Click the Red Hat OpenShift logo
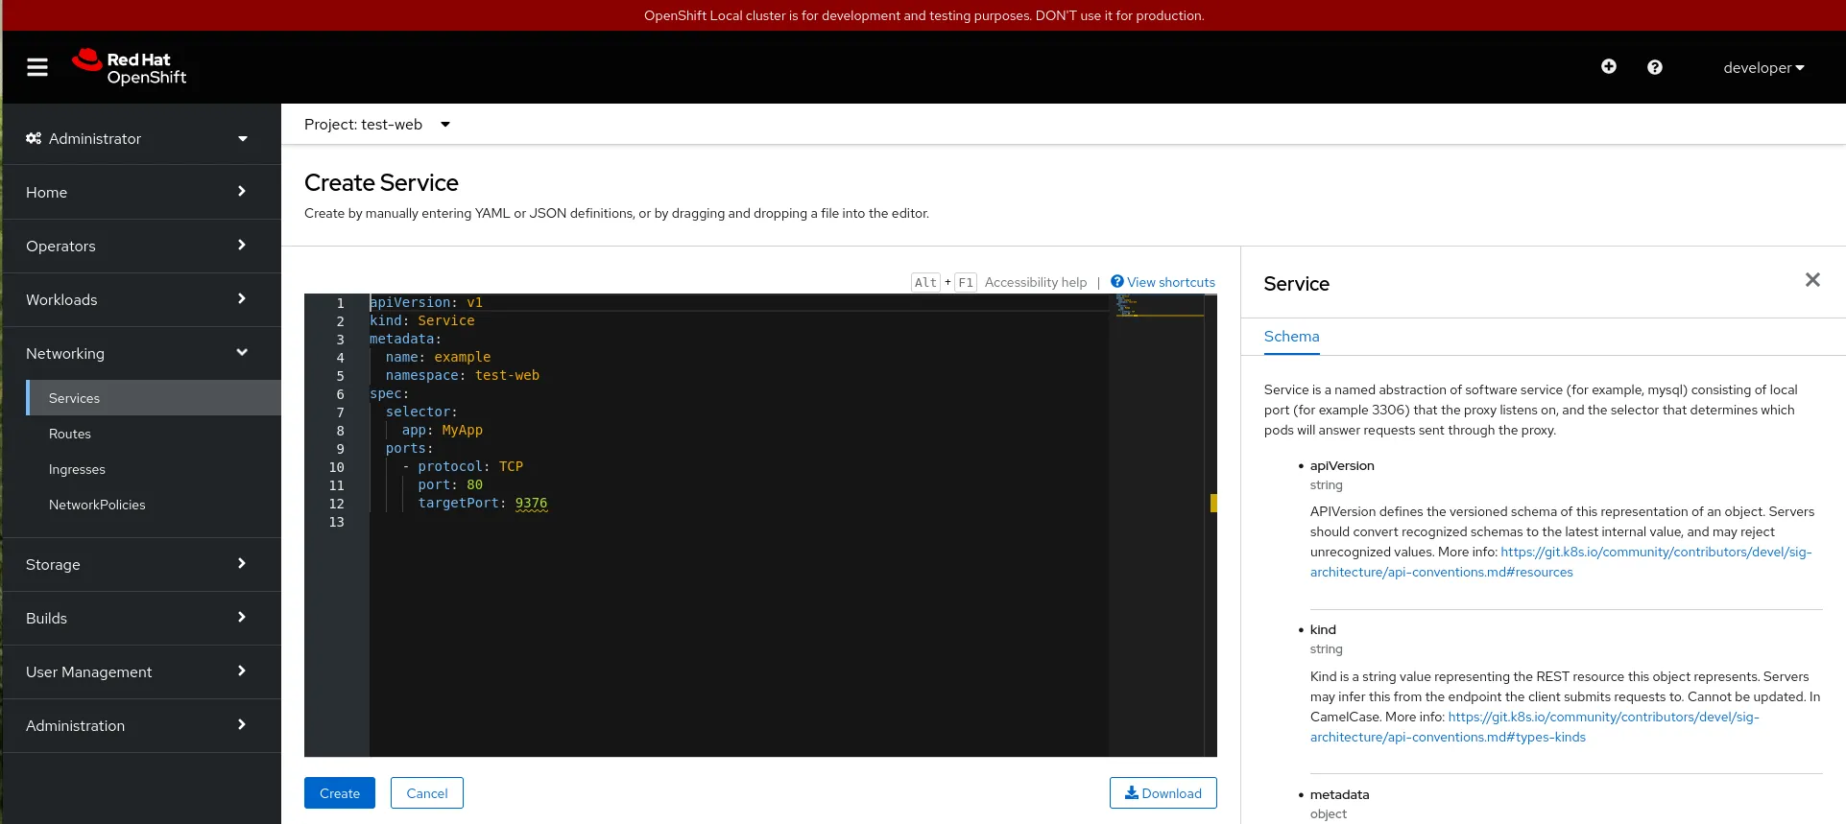The width and height of the screenshot is (1846, 824). pos(130,67)
